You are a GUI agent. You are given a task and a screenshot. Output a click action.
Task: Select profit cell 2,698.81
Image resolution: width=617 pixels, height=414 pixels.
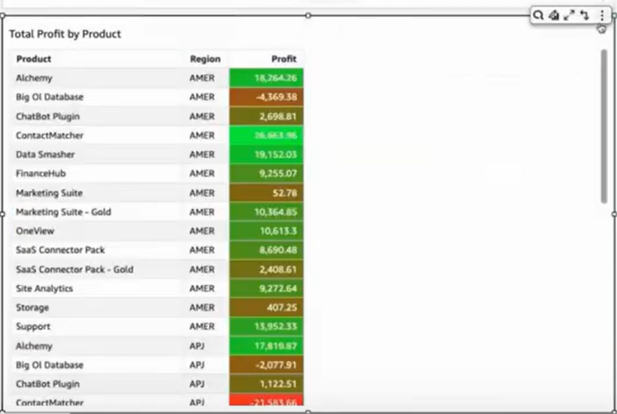click(266, 116)
